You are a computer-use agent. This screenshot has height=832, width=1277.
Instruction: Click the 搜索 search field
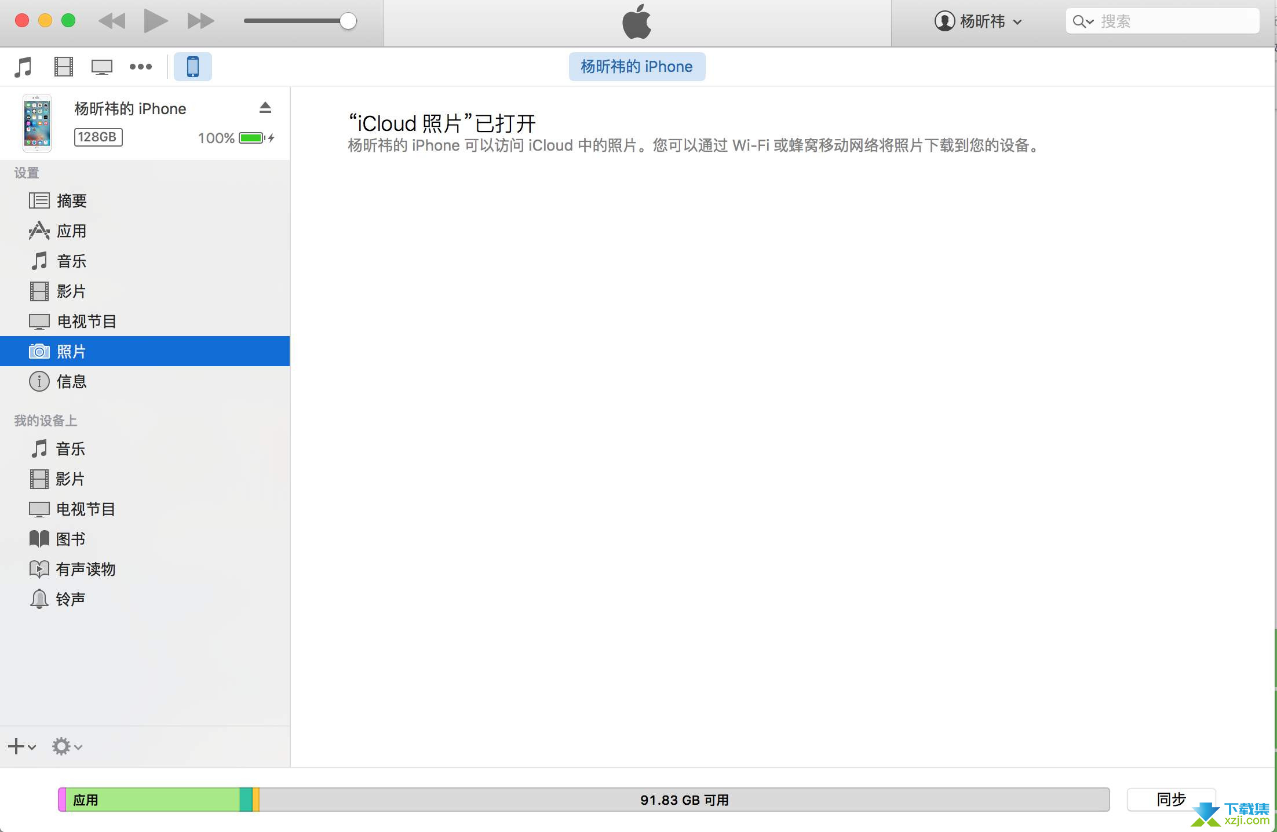1162,21
